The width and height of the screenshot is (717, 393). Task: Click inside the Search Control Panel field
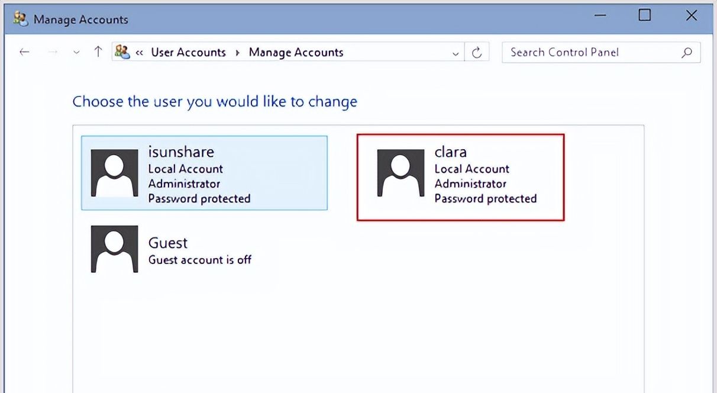[592, 52]
